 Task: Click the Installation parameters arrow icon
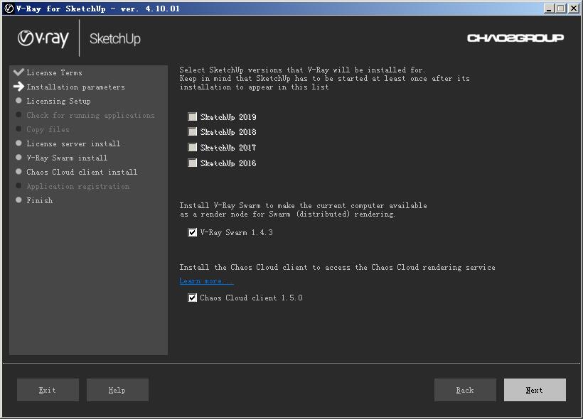click(18, 87)
